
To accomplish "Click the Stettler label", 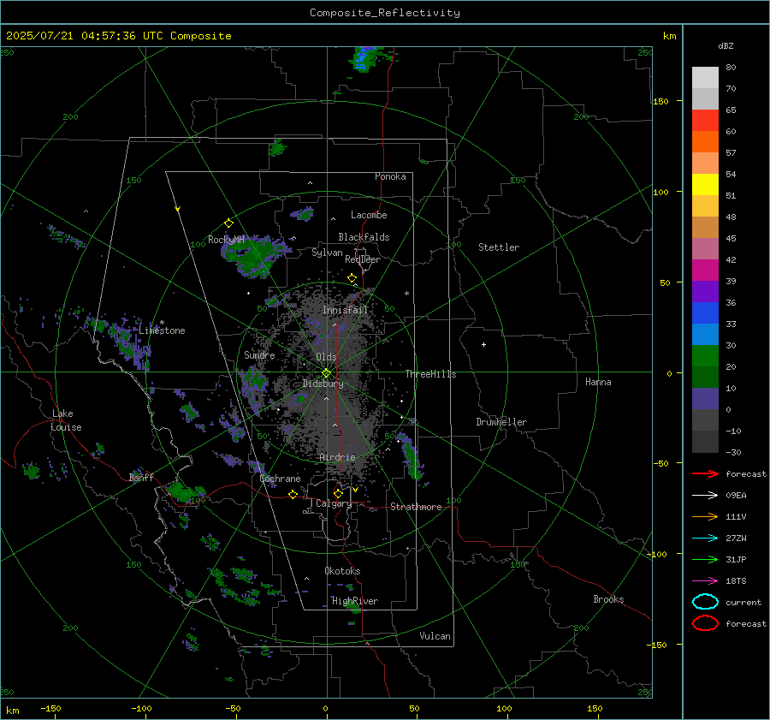I will 499,247.
